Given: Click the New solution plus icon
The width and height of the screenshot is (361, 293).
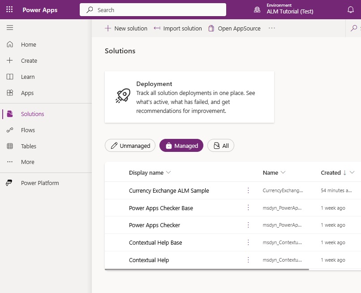Looking at the screenshot, I should coord(108,28).
